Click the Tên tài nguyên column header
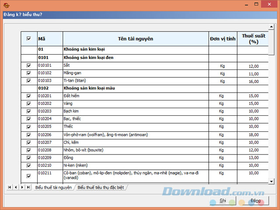 click(x=136, y=39)
